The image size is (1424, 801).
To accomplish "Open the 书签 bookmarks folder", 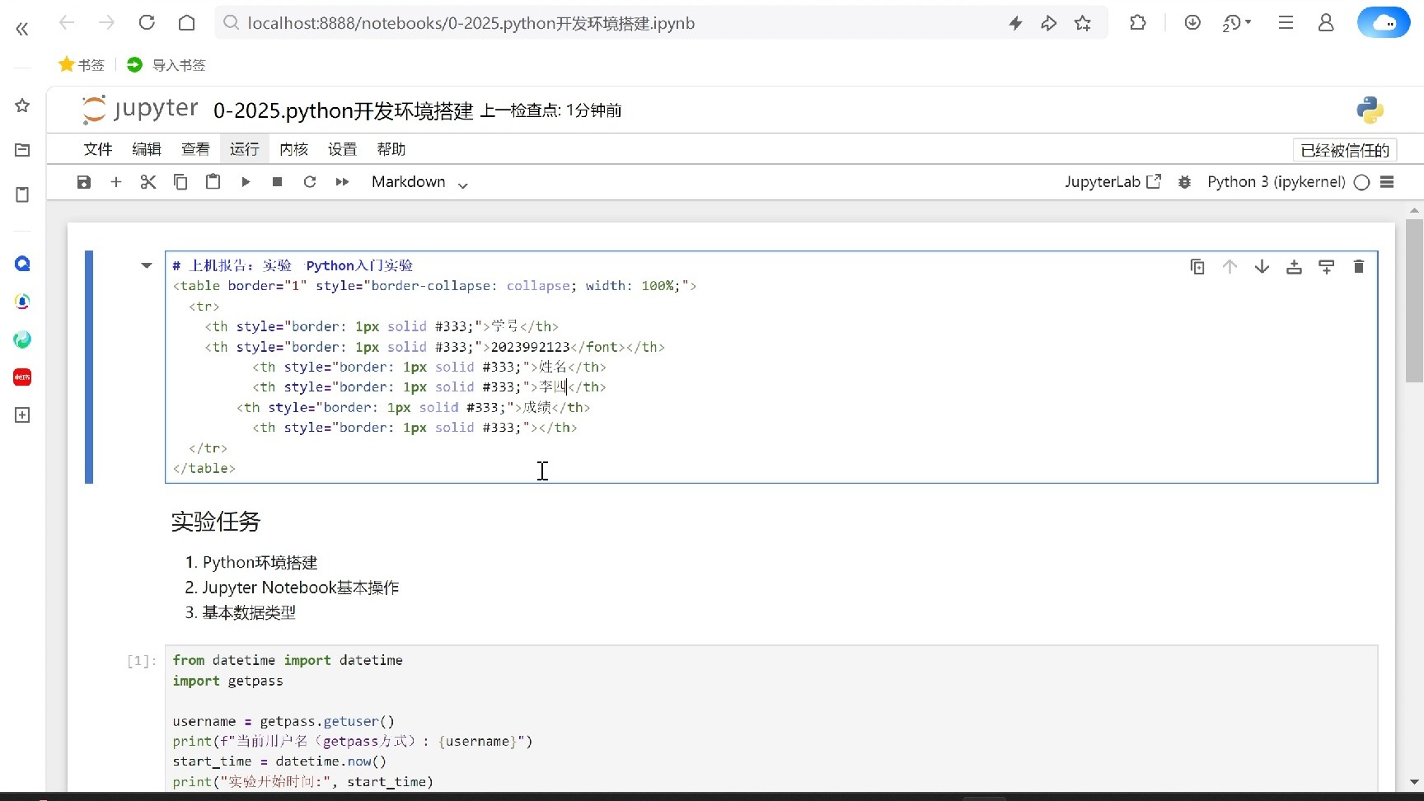I will click(82, 64).
